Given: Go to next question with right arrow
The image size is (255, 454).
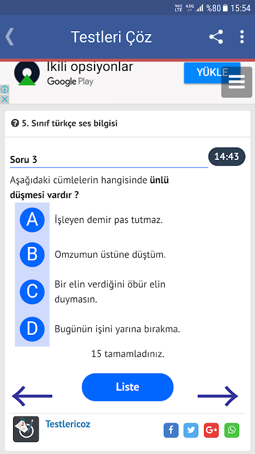Looking at the screenshot, I should pos(218,396).
